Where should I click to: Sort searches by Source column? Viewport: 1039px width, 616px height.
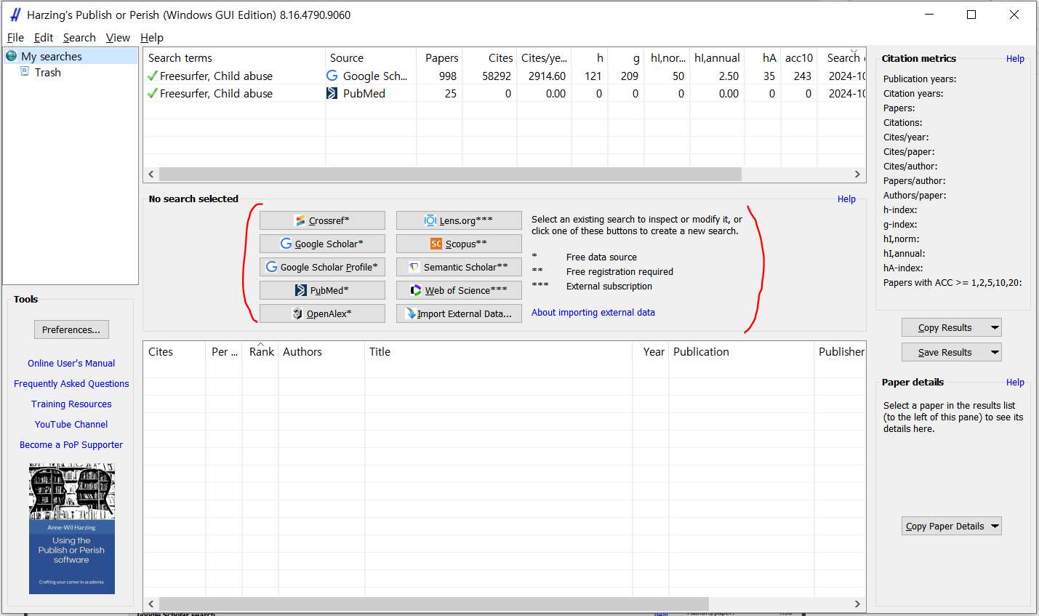[371, 57]
